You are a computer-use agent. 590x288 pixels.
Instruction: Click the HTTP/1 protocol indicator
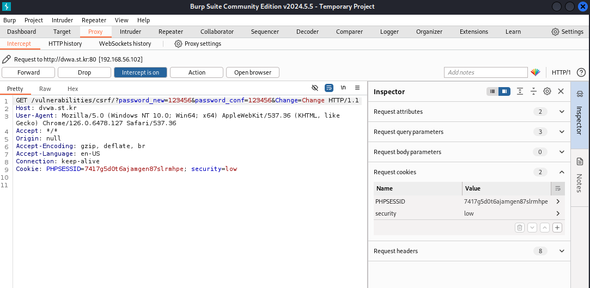(x=561, y=72)
